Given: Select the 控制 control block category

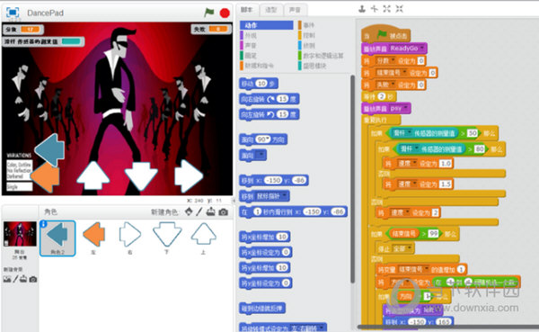Looking at the screenshot, I should 306,35.
